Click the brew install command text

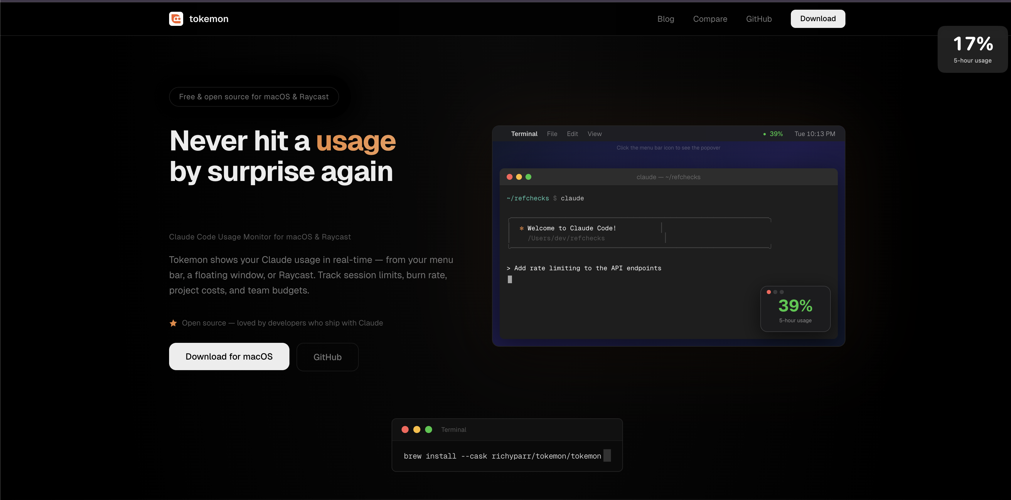click(x=502, y=456)
